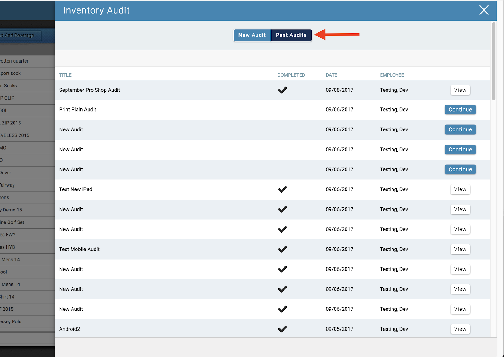Image resolution: width=504 pixels, height=357 pixels.
Task: Select the Past Audits tab
Action: pyautogui.click(x=291, y=35)
